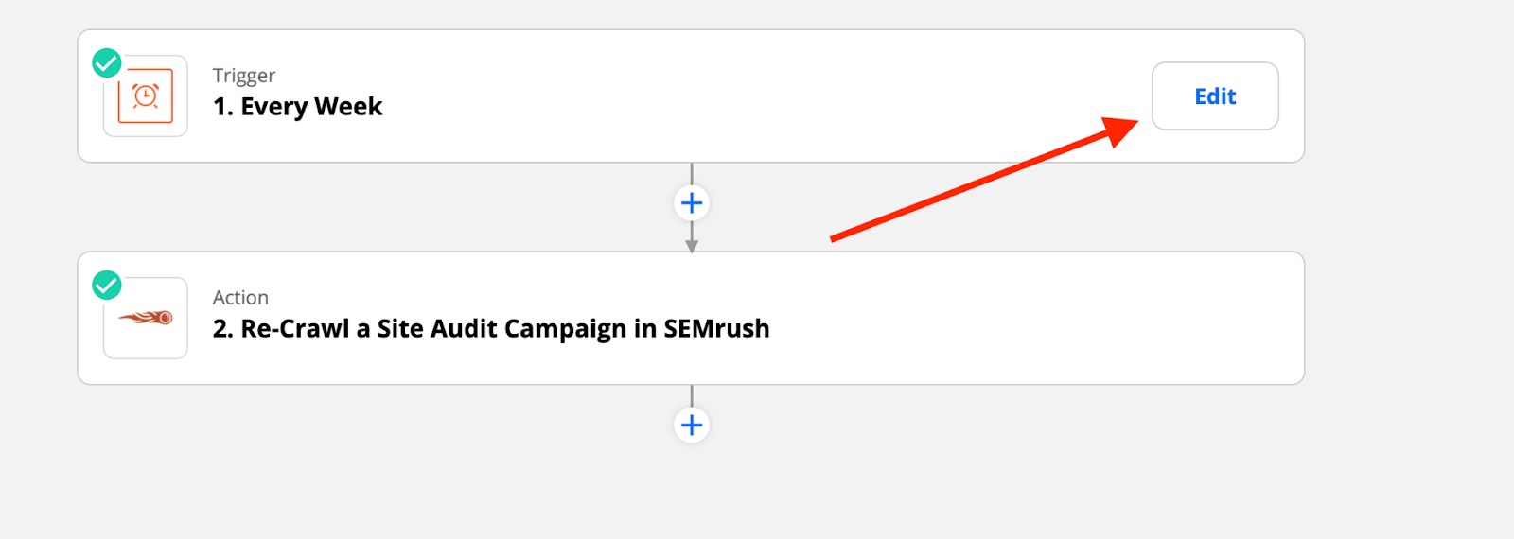Add a step below the SEMrush action

tap(692, 425)
